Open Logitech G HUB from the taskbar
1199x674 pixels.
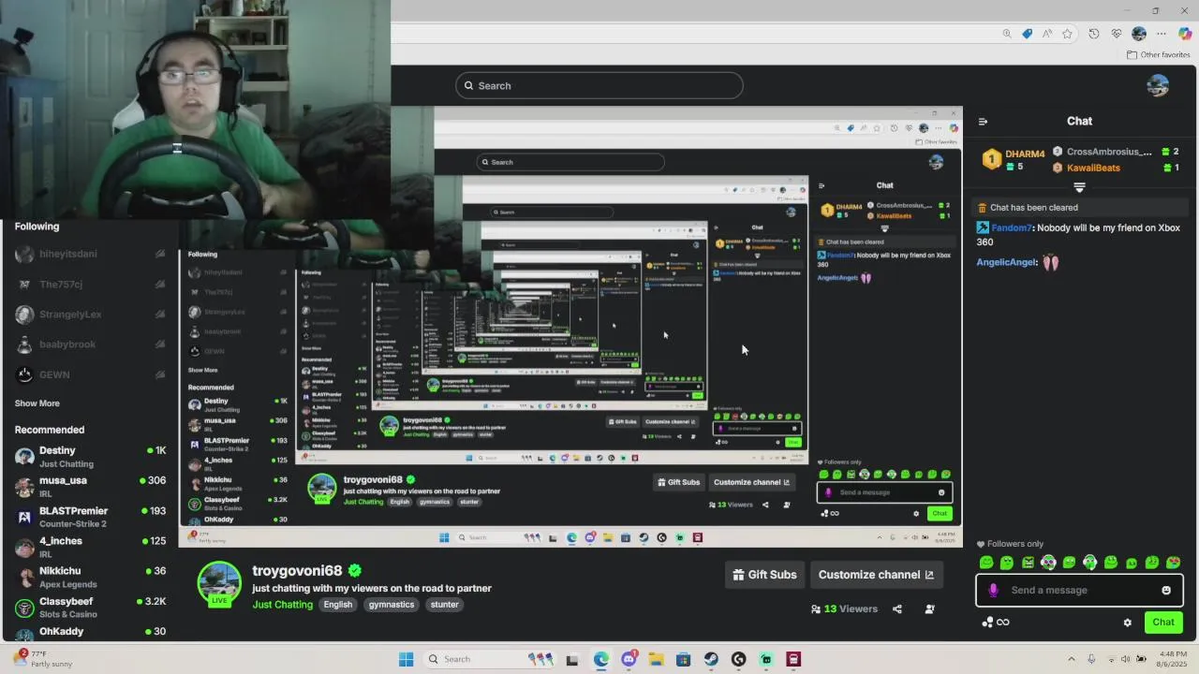click(x=738, y=659)
